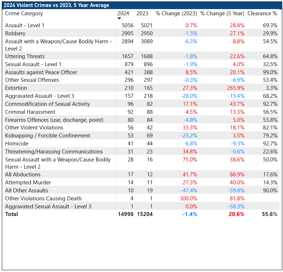Screen dimensions: 283x272
Task: Click the Total clearance value 55.6%
Action: (270, 214)
